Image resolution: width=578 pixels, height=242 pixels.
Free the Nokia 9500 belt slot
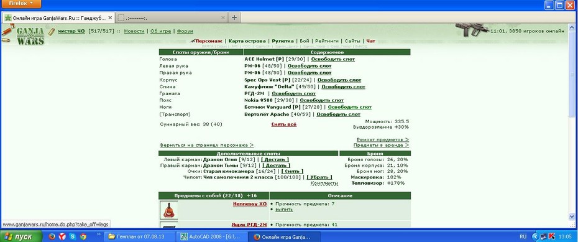click(x=322, y=100)
